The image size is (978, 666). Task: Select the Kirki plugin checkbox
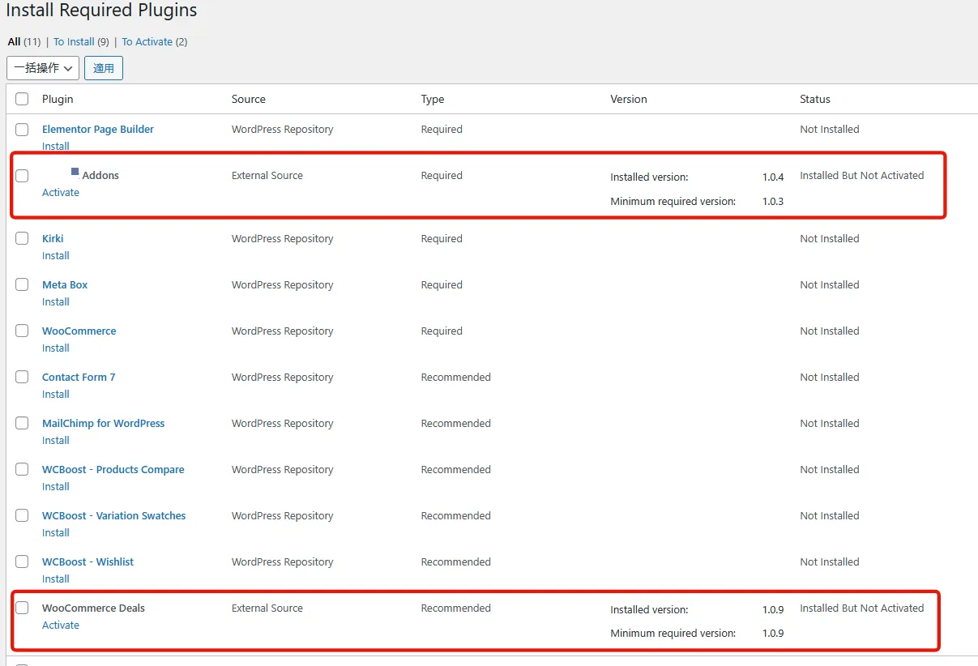pos(22,239)
